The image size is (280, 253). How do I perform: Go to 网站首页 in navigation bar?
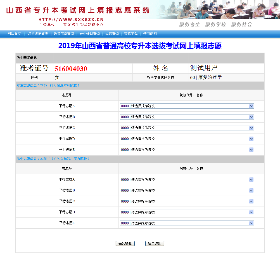click(x=14, y=34)
